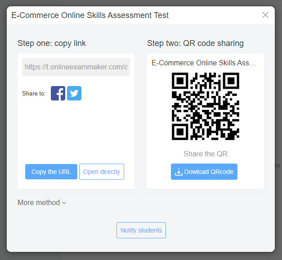This screenshot has width=282, height=260.
Task: Expand the More method section
Action: click(x=42, y=202)
